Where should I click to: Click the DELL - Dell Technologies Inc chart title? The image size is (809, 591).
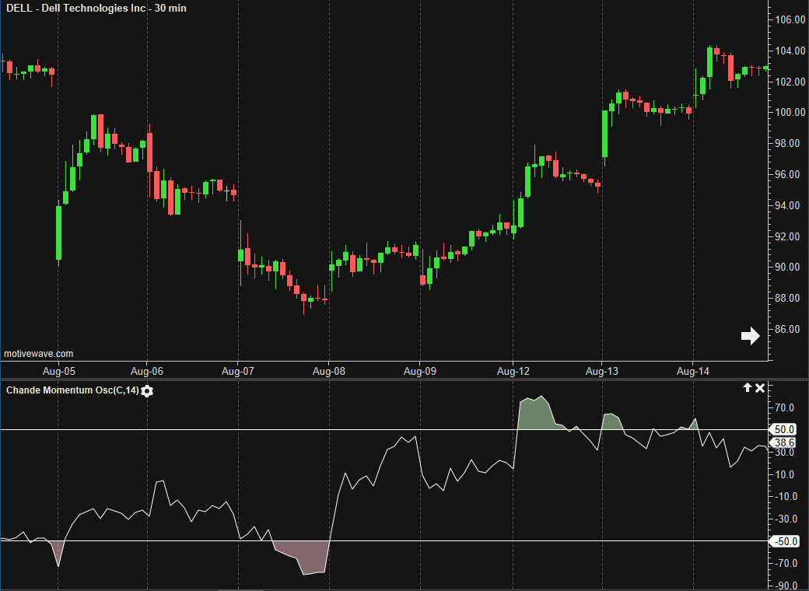pos(96,9)
